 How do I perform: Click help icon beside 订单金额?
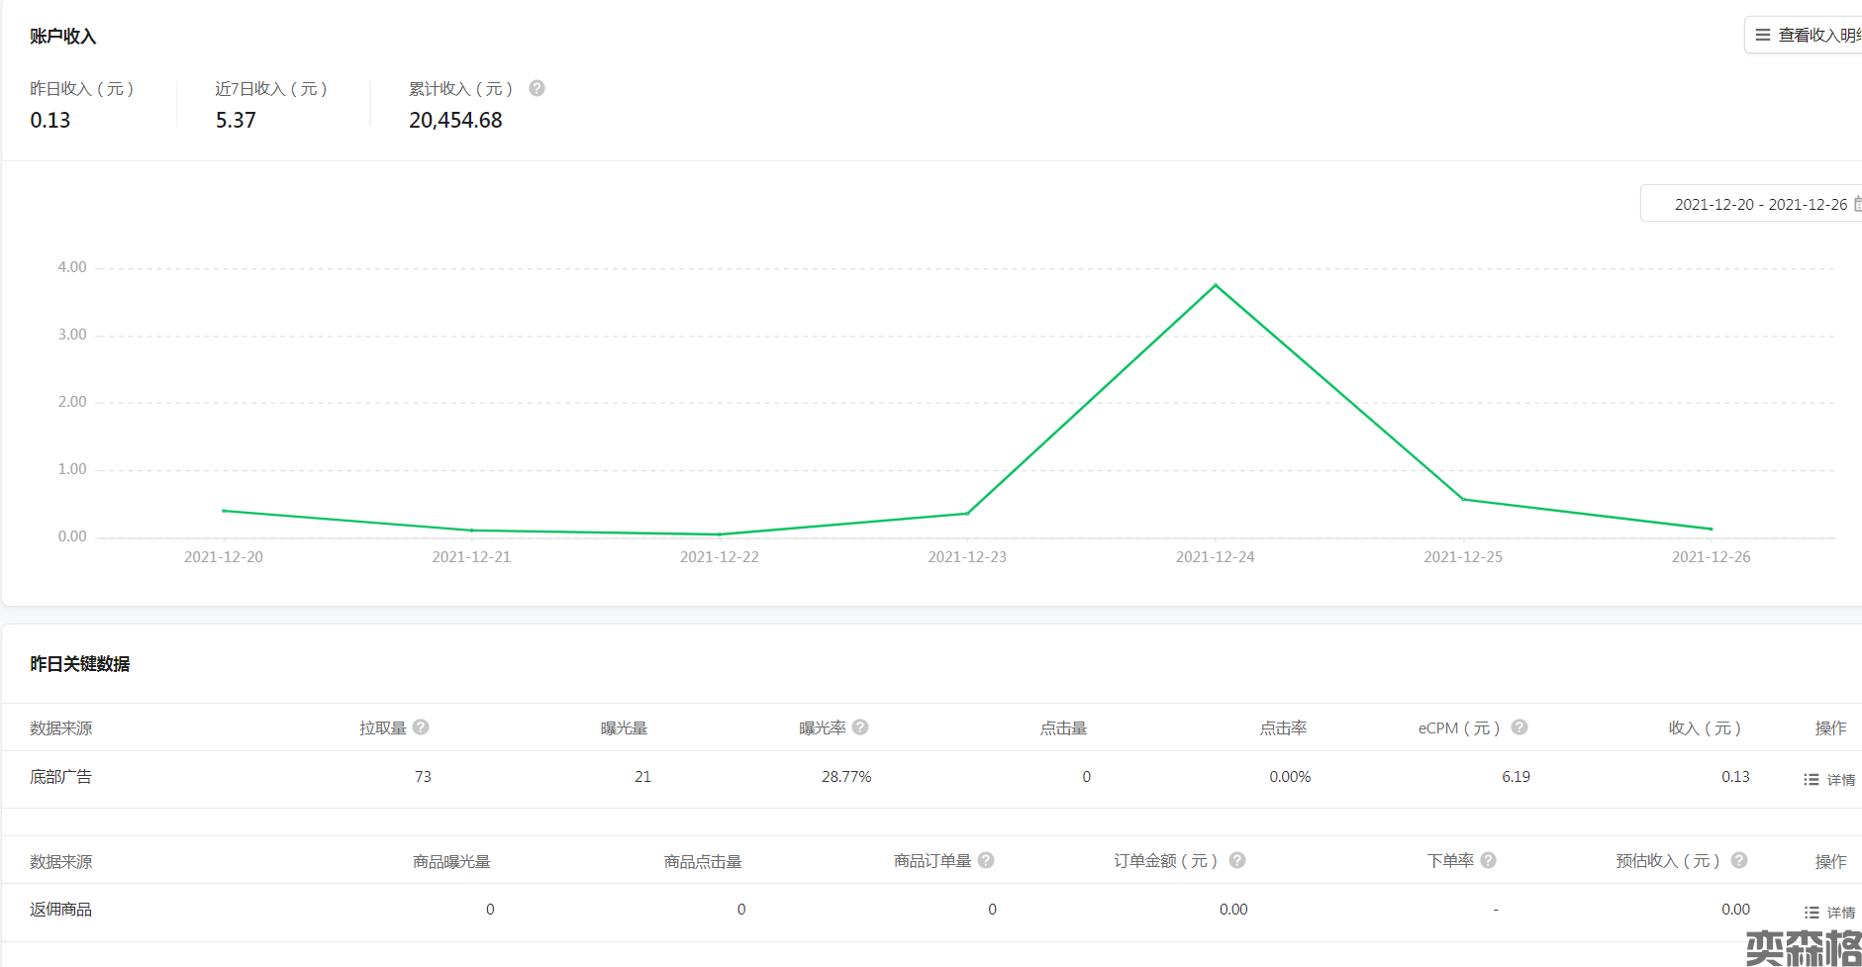(x=1237, y=861)
